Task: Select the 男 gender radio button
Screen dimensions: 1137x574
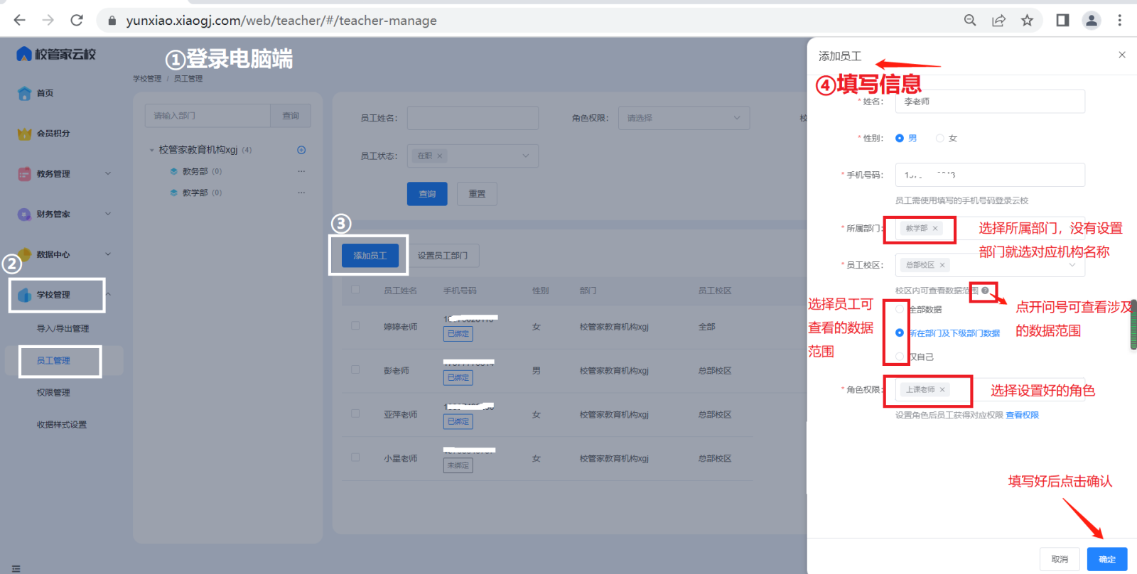Action: pyautogui.click(x=900, y=139)
